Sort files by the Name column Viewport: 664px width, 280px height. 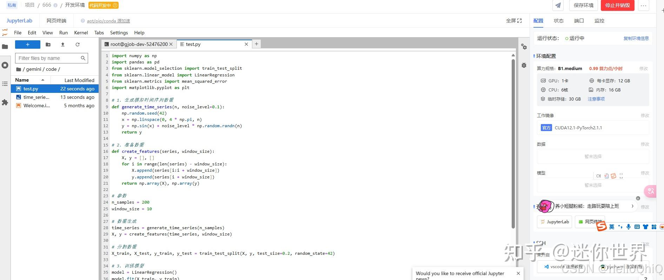click(x=31, y=80)
